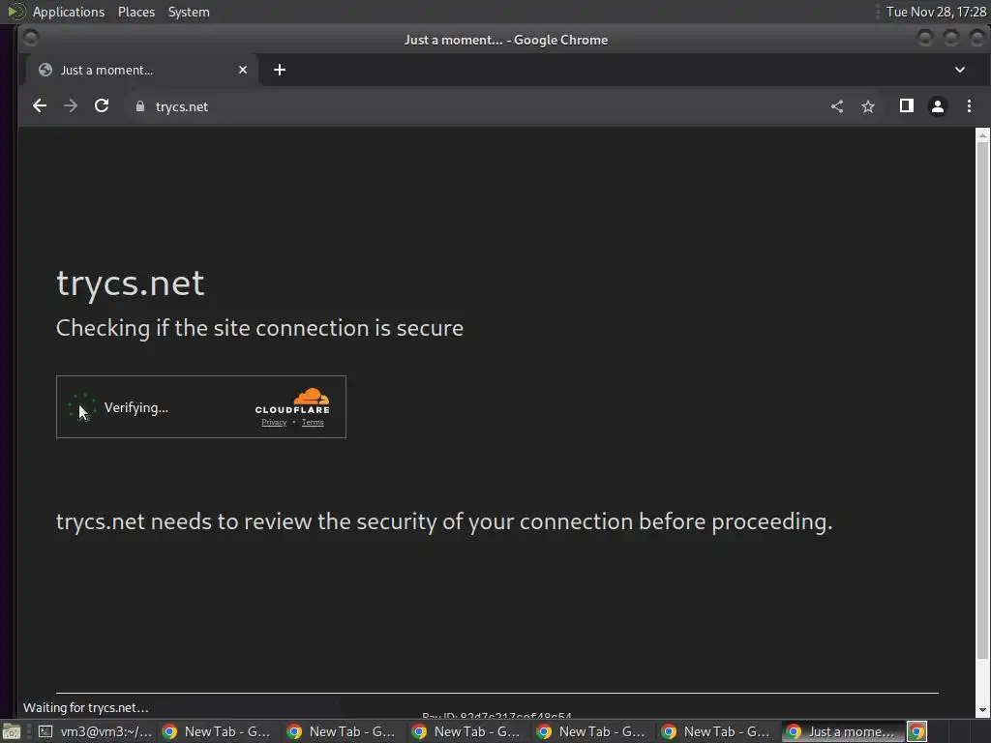Click the 'Waiting for trycs.net…' status text
Image resolution: width=991 pixels, height=743 pixels.
86,707
